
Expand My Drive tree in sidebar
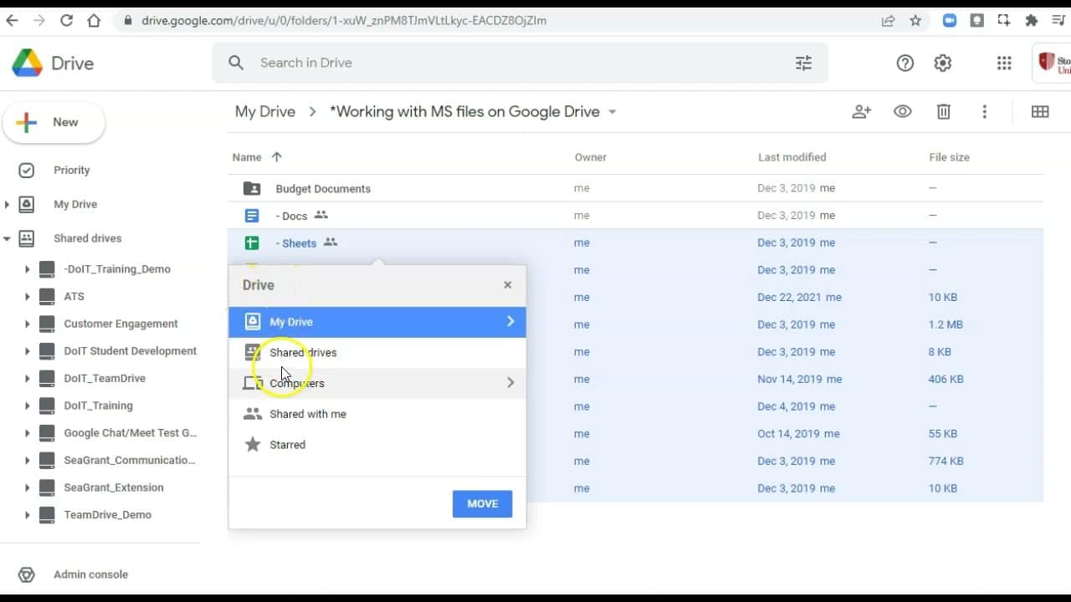point(7,204)
